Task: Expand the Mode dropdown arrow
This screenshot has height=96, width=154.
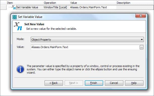Action: point(142,40)
